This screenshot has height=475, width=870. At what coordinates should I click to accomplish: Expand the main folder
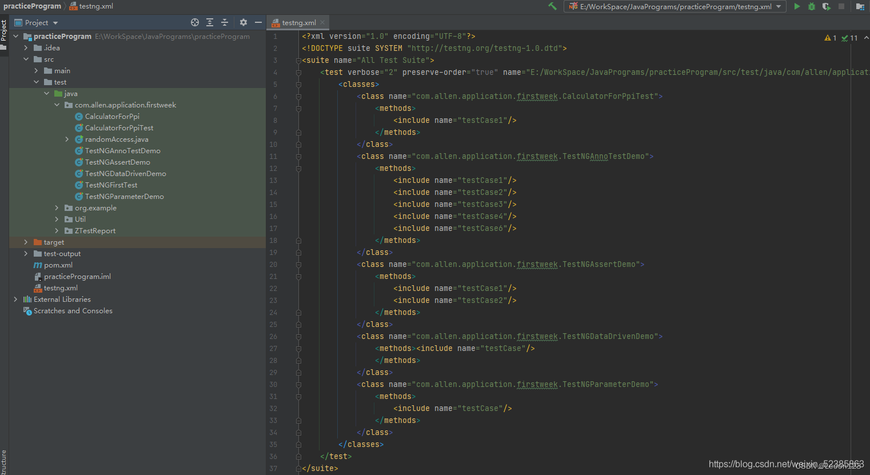click(x=36, y=70)
